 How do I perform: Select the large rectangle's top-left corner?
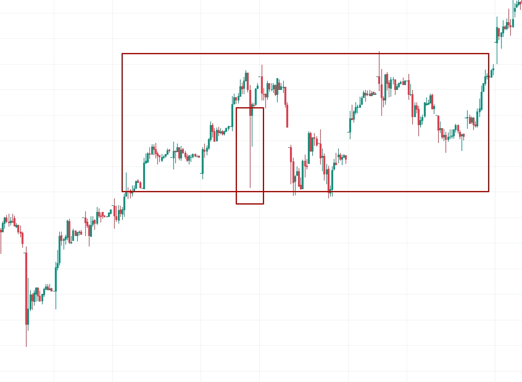point(122,54)
